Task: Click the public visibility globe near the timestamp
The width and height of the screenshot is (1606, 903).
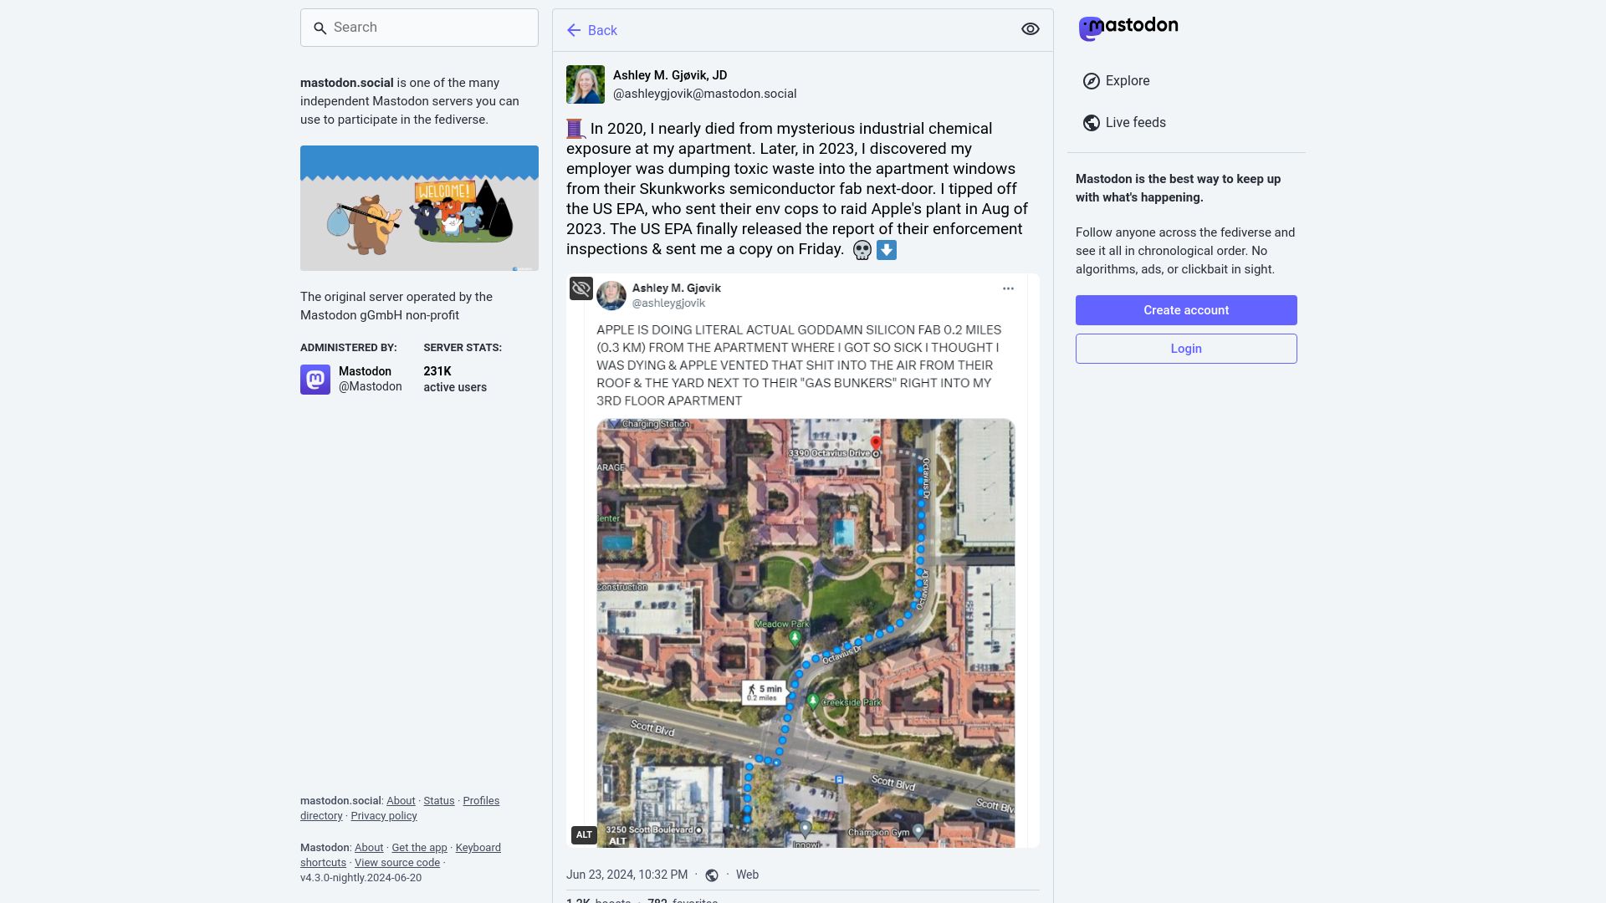Action: 712,875
